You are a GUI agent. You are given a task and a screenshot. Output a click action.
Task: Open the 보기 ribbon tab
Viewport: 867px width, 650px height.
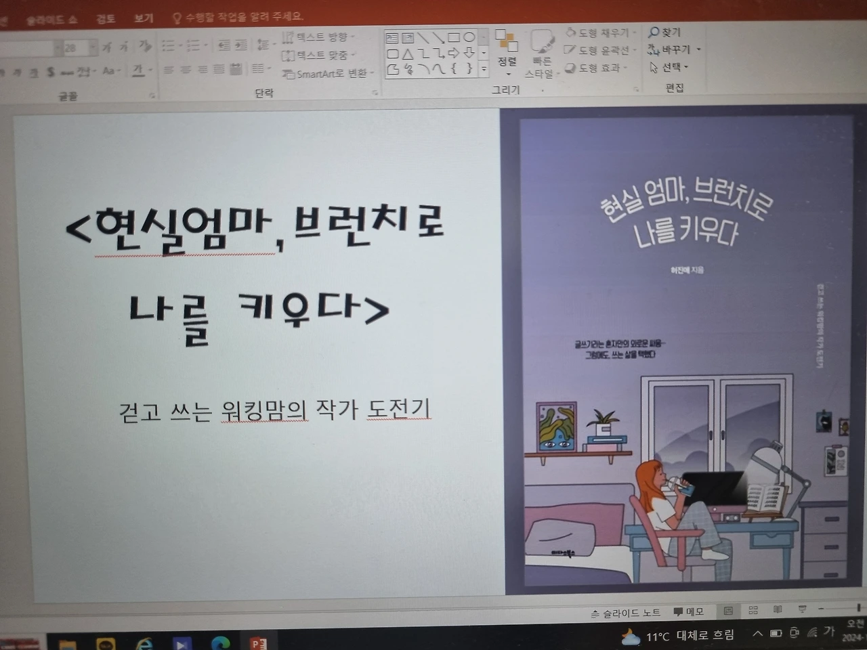(144, 18)
